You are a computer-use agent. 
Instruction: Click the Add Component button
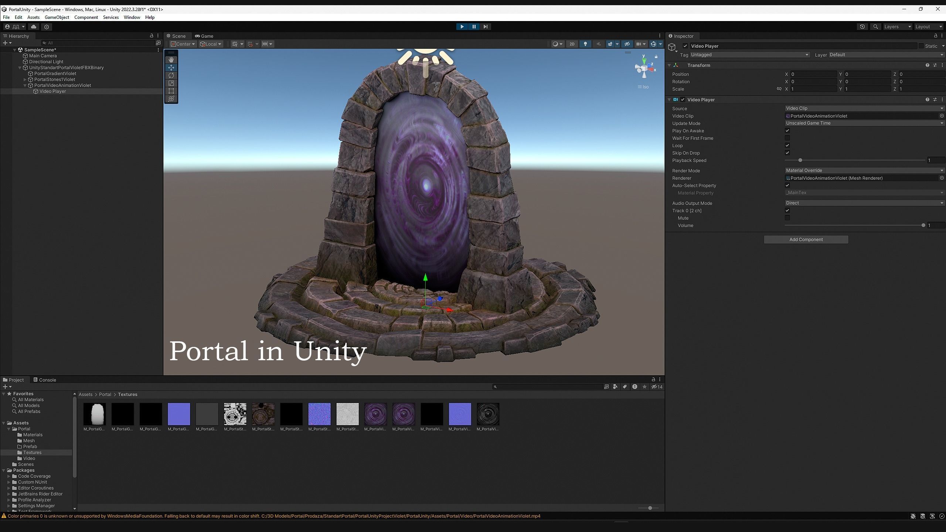coord(806,239)
